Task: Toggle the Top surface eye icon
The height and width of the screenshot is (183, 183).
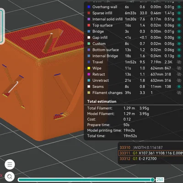Action: pyautogui.click(x=179, y=25)
